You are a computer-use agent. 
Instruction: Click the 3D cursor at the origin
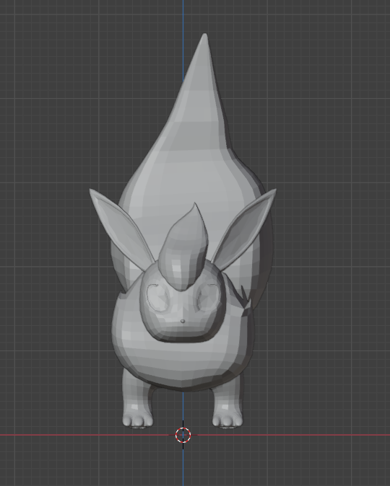(183, 435)
